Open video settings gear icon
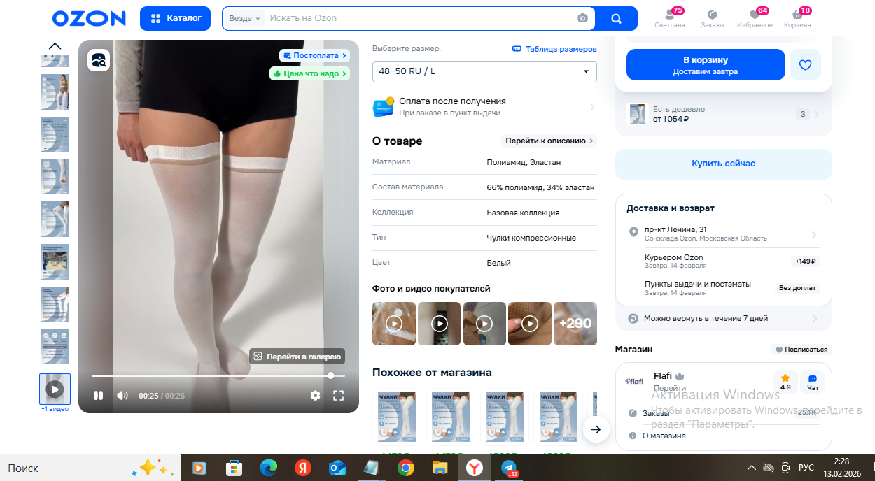The image size is (875, 481). [x=315, y=395]
